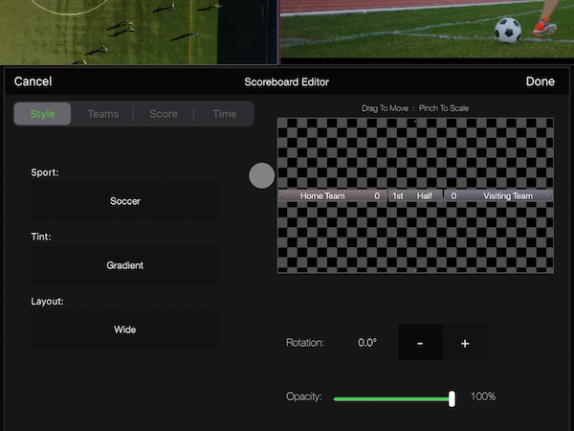Image resolution: width=574 pixels, height=431 pixels.
Task: Cancel the scoreboard editing
Action: click(33, 81)
